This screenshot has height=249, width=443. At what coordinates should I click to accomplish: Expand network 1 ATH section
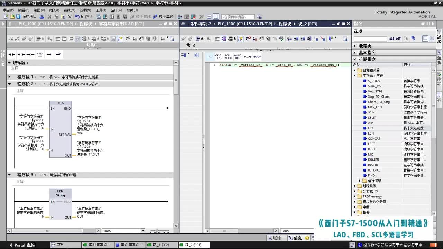point(10,77)
